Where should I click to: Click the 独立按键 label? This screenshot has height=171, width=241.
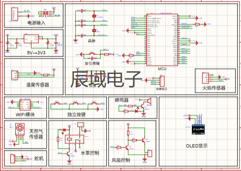click(x=77, y=115)
